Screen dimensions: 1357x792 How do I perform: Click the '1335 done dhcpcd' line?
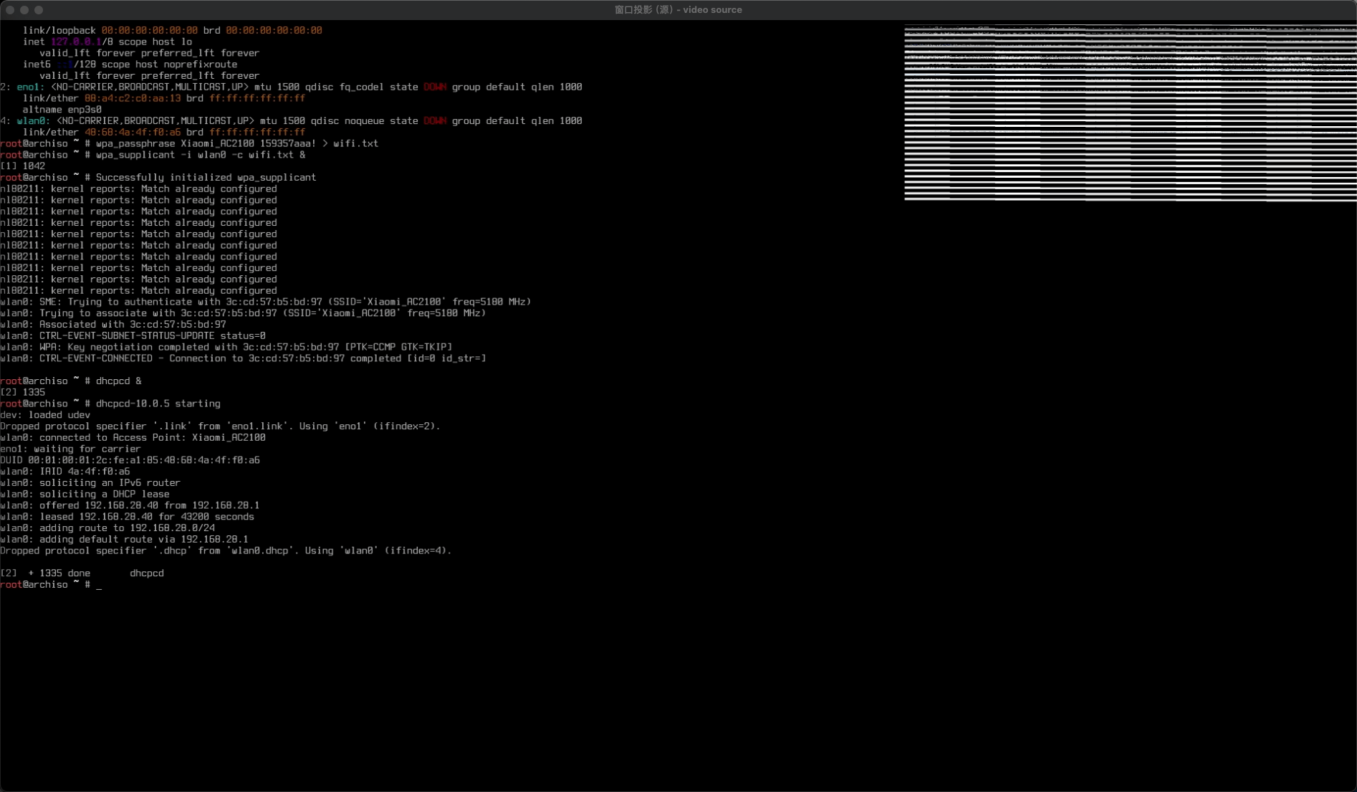pos(82,573)
